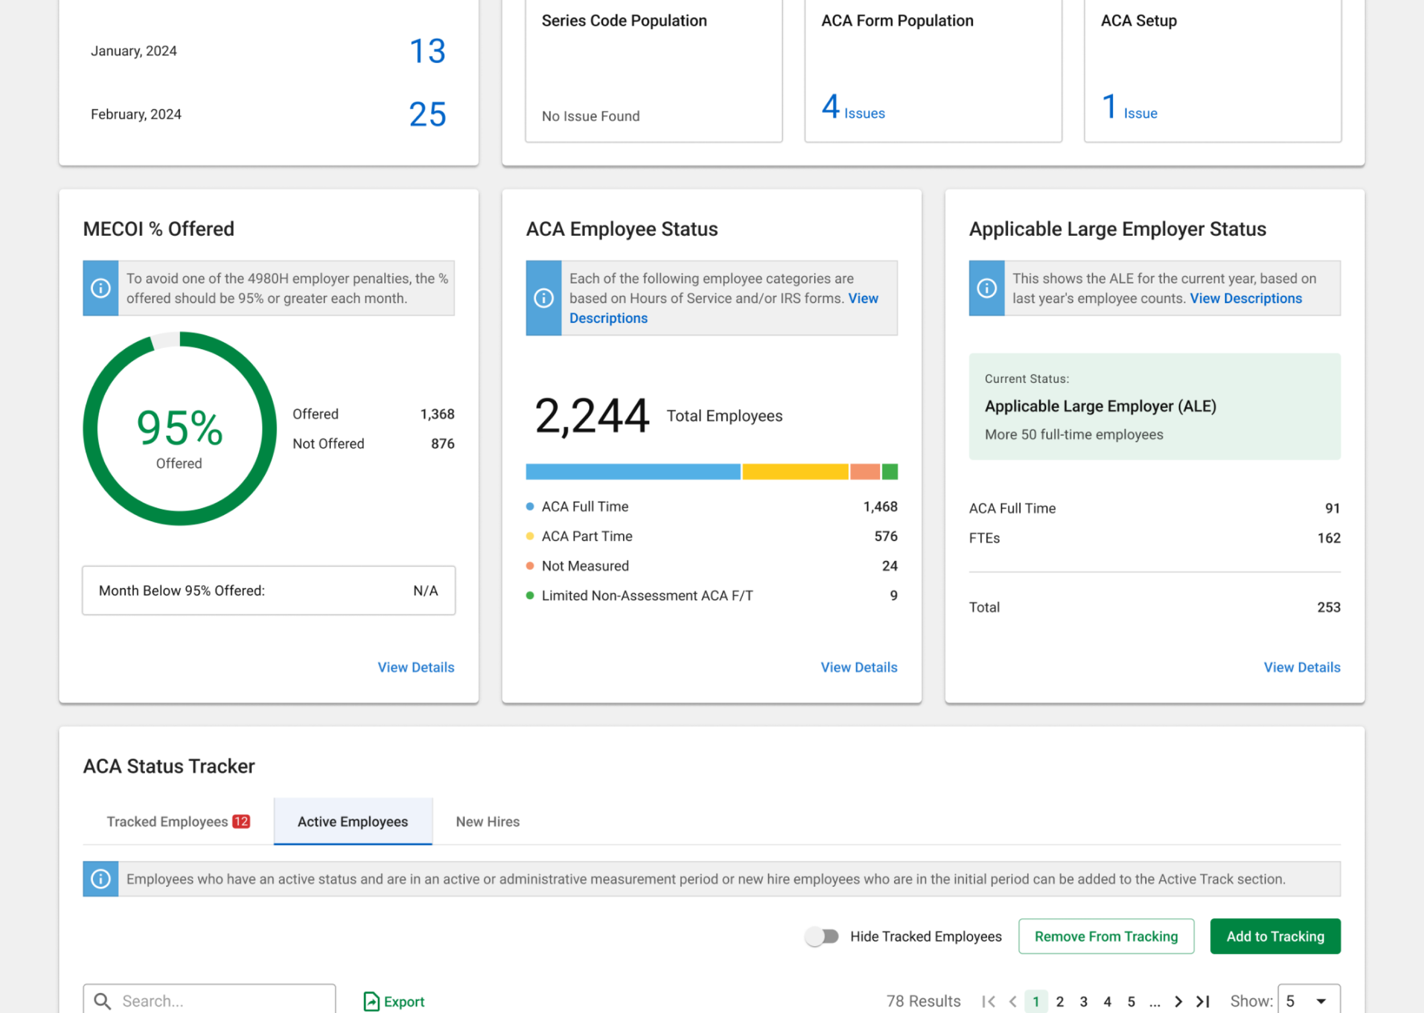Click the search magnifier icon
1424x1013 pixels.
[103, 1001]
